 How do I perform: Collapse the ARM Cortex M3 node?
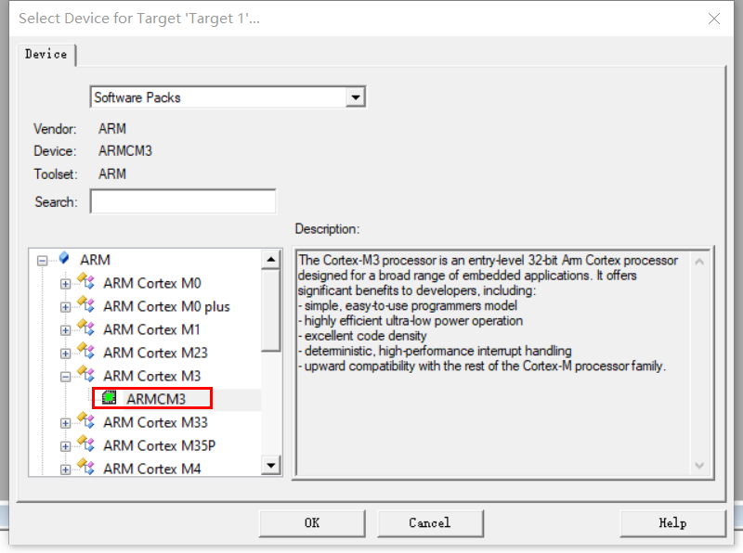click(65, 377)
